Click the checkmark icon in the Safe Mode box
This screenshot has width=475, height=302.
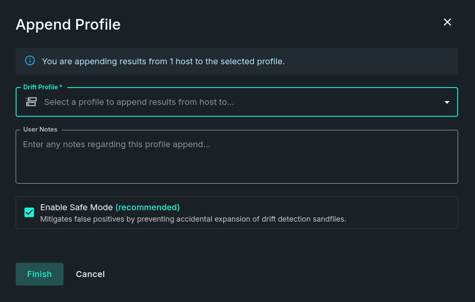coord(29,212)
